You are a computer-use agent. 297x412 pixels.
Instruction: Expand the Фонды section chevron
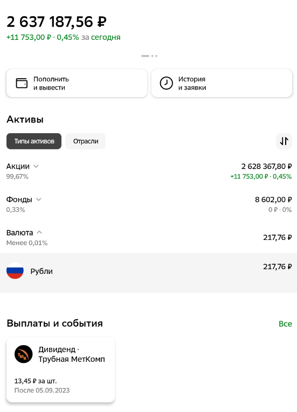click(x=39, y=199)
